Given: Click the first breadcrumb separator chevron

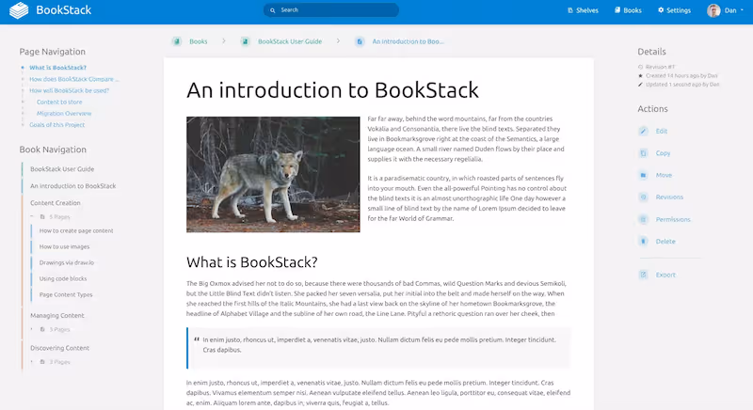Looking at the screenshot, I should coord(224,41).
